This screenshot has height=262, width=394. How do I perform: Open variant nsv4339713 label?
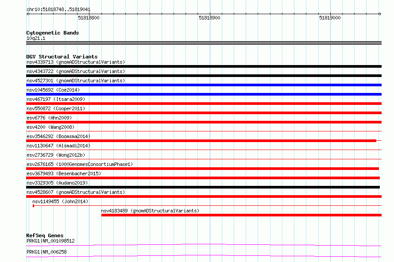pyautogui.click(x=76, y=62)
